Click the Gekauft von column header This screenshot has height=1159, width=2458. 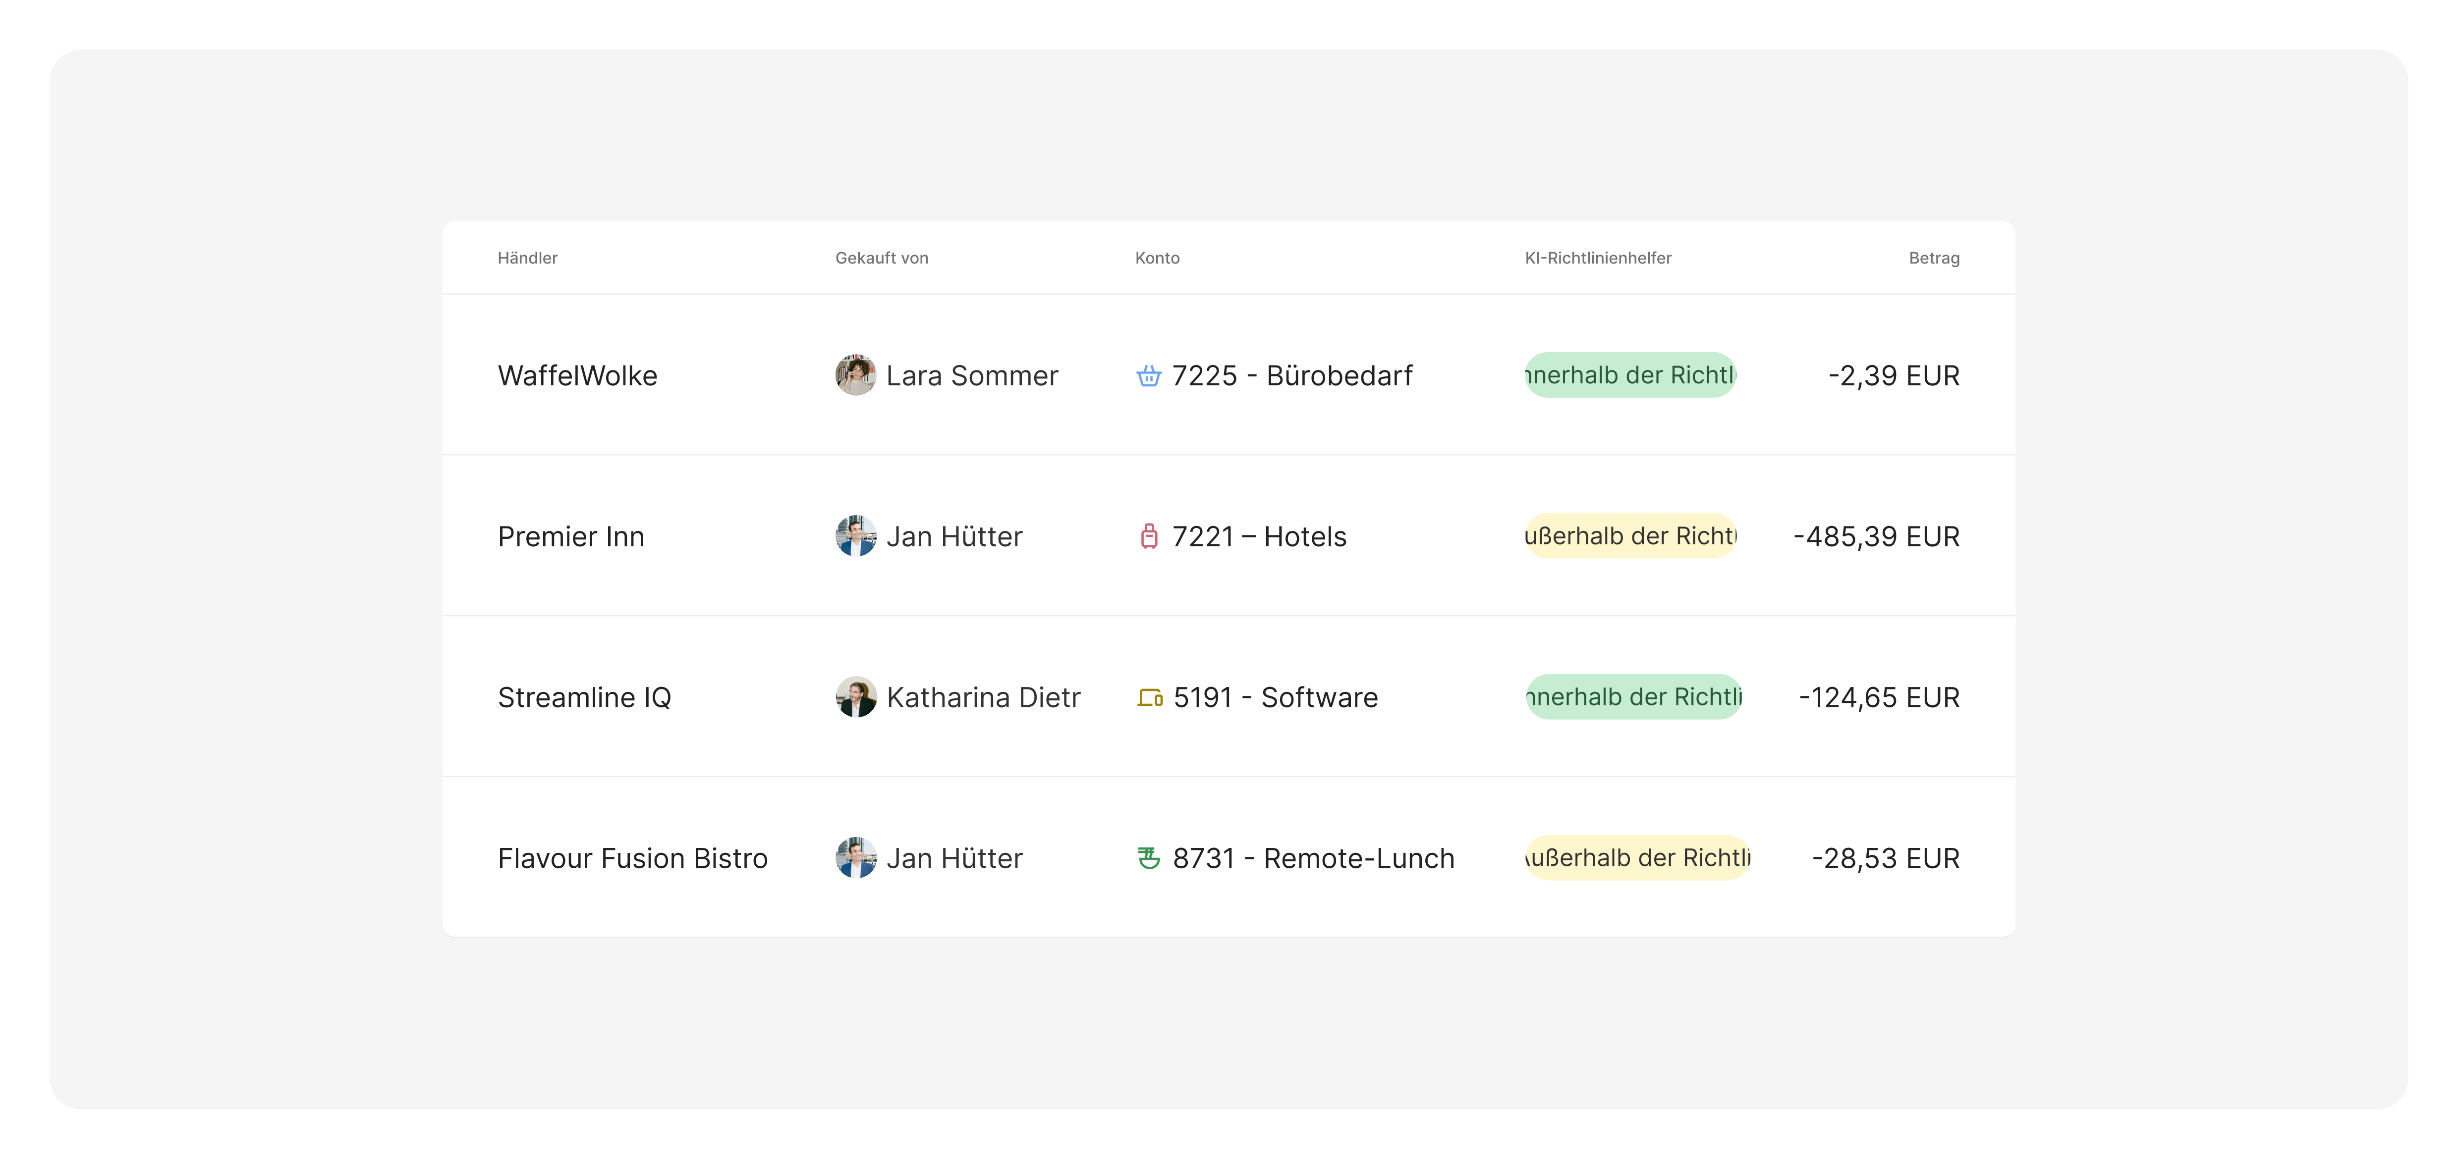pos(881,258)
